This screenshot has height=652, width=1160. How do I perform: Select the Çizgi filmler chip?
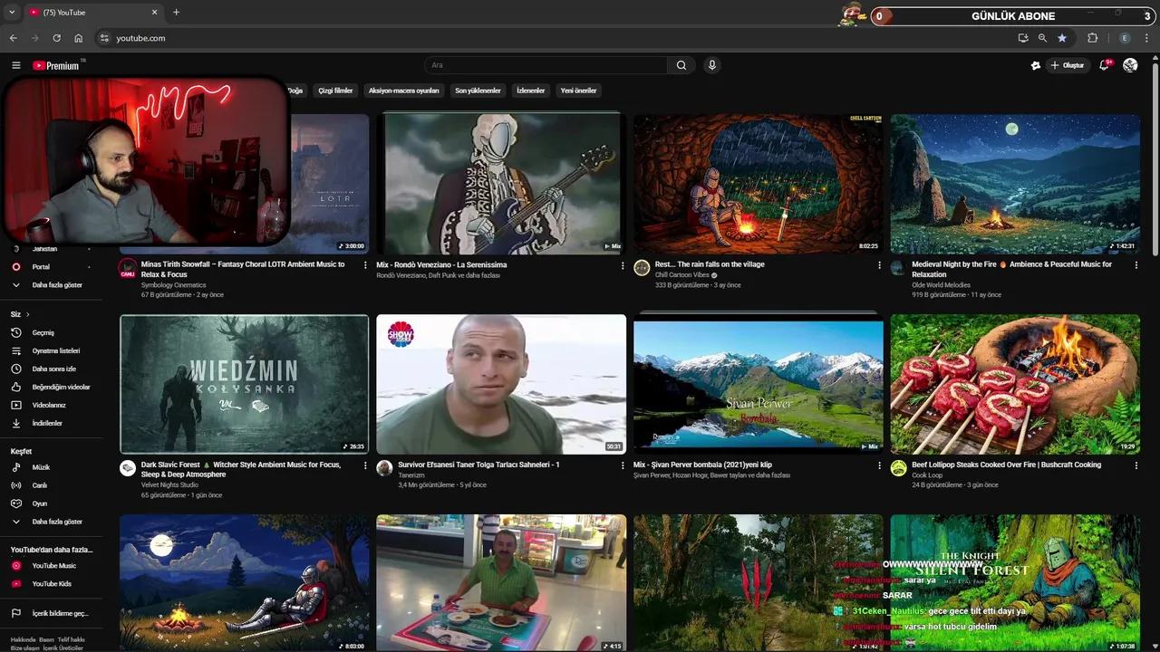(x=335, y=91)
